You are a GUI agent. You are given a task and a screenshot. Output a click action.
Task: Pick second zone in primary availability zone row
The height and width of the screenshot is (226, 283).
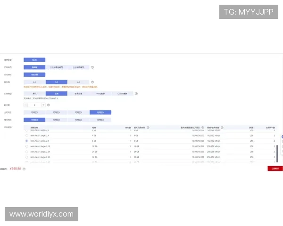(57, 112)
